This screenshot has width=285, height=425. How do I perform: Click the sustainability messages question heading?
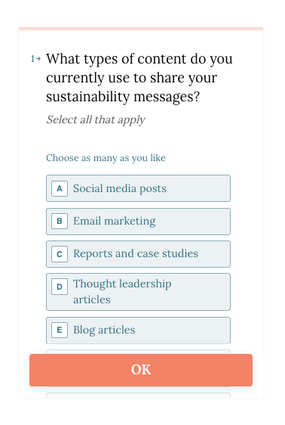pos(139,78)
